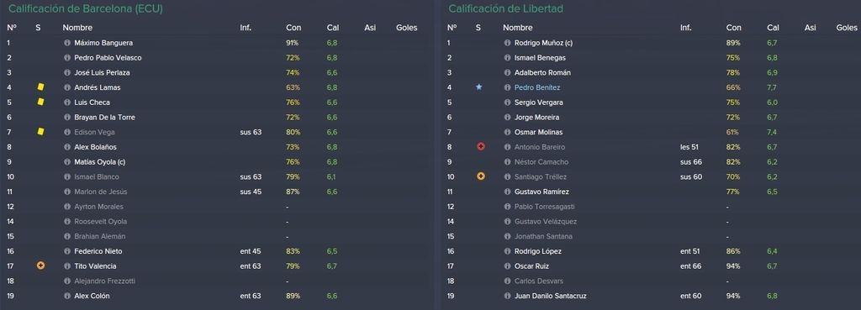Select Juan Danilo Santacruz name
This screenshot has height=310, width=861.
(550, 296)
